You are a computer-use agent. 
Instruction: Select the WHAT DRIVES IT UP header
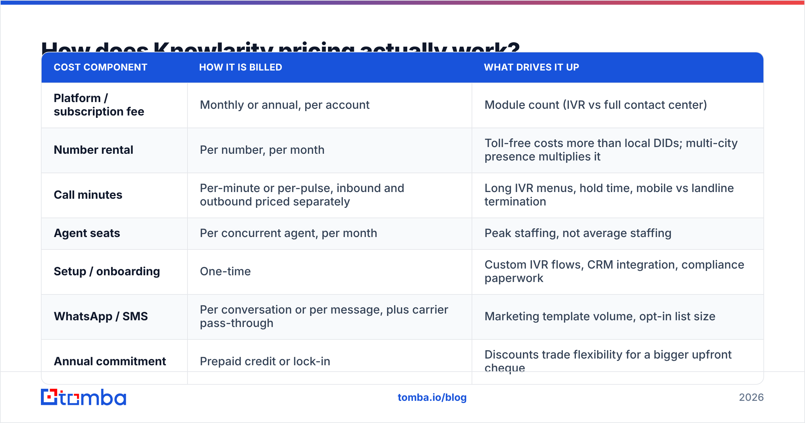[x=532, y=67]
